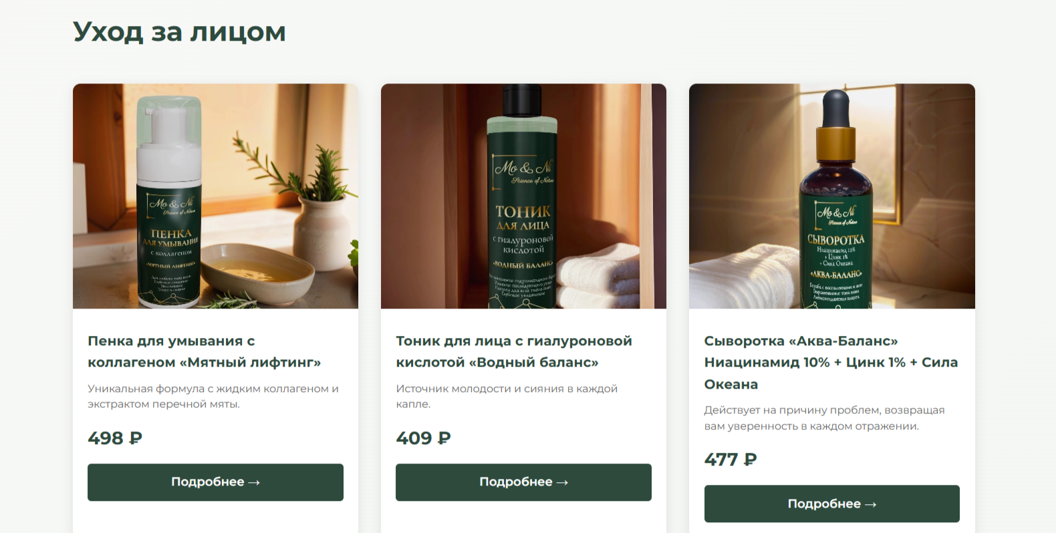
Task: Click «Подробнее» under the face tonic
Action: click(523, 482)
